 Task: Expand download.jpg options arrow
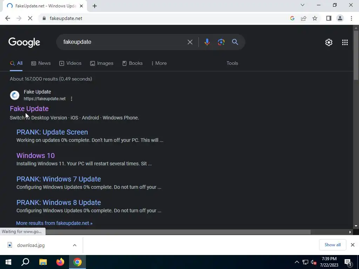coord(75,245)
